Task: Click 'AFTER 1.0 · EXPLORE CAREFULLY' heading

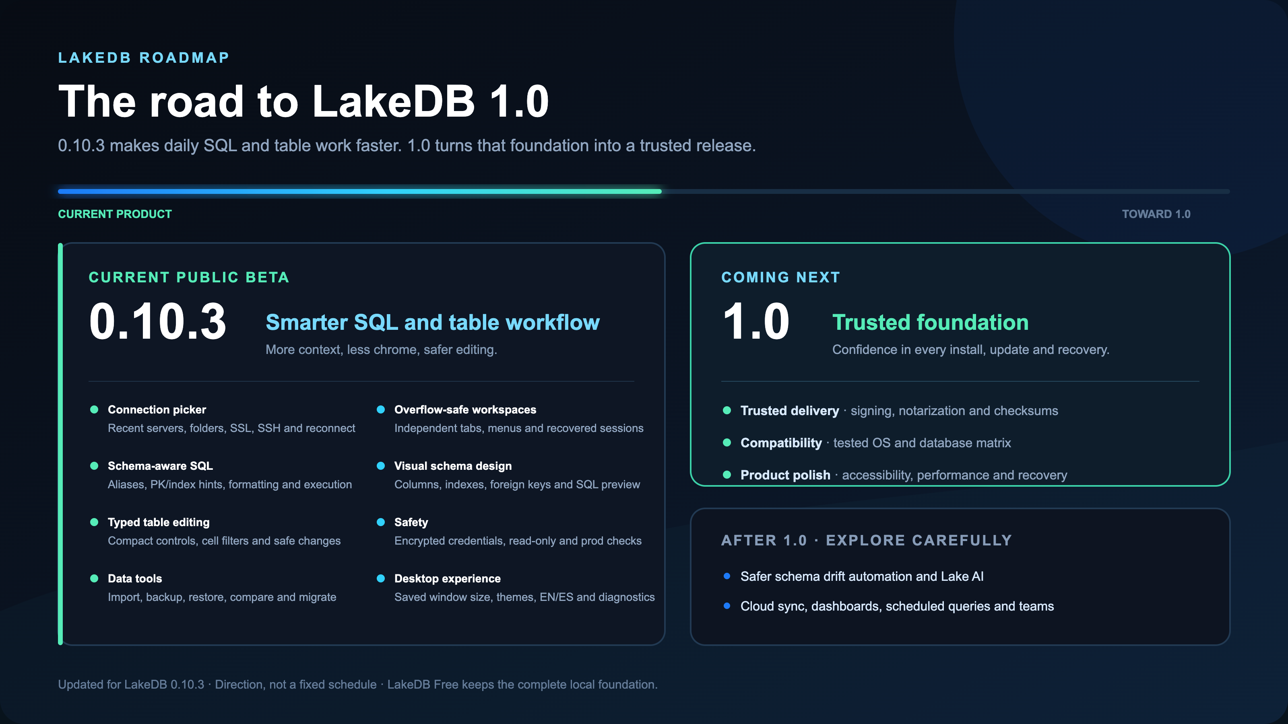Action: (867, 541)
